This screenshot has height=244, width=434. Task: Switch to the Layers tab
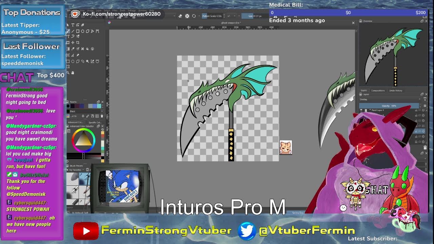[x=364, y=90]
